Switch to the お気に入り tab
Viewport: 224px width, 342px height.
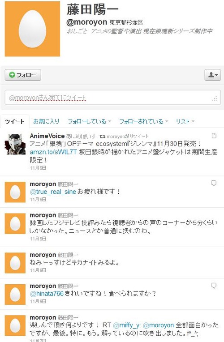46,121
